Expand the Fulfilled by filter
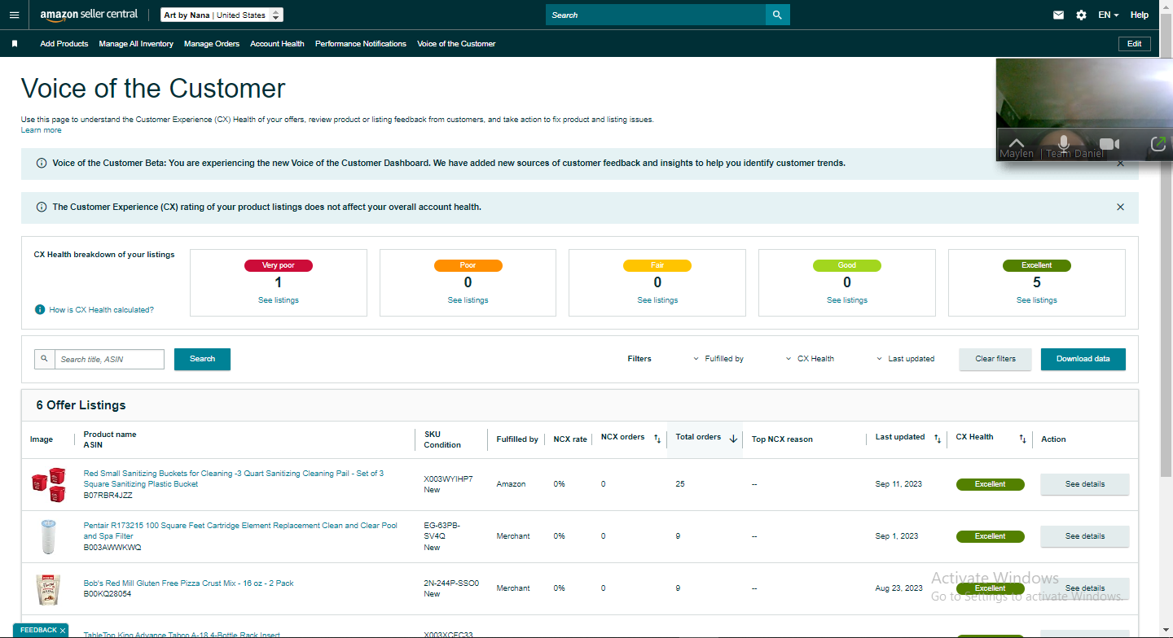1173x638 pixels. point(718,359)
